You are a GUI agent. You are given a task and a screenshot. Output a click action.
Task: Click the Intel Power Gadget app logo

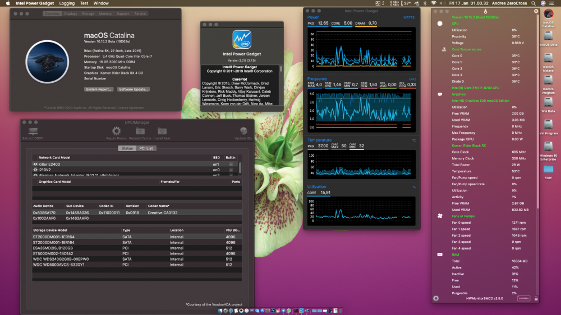click(242, 39)
